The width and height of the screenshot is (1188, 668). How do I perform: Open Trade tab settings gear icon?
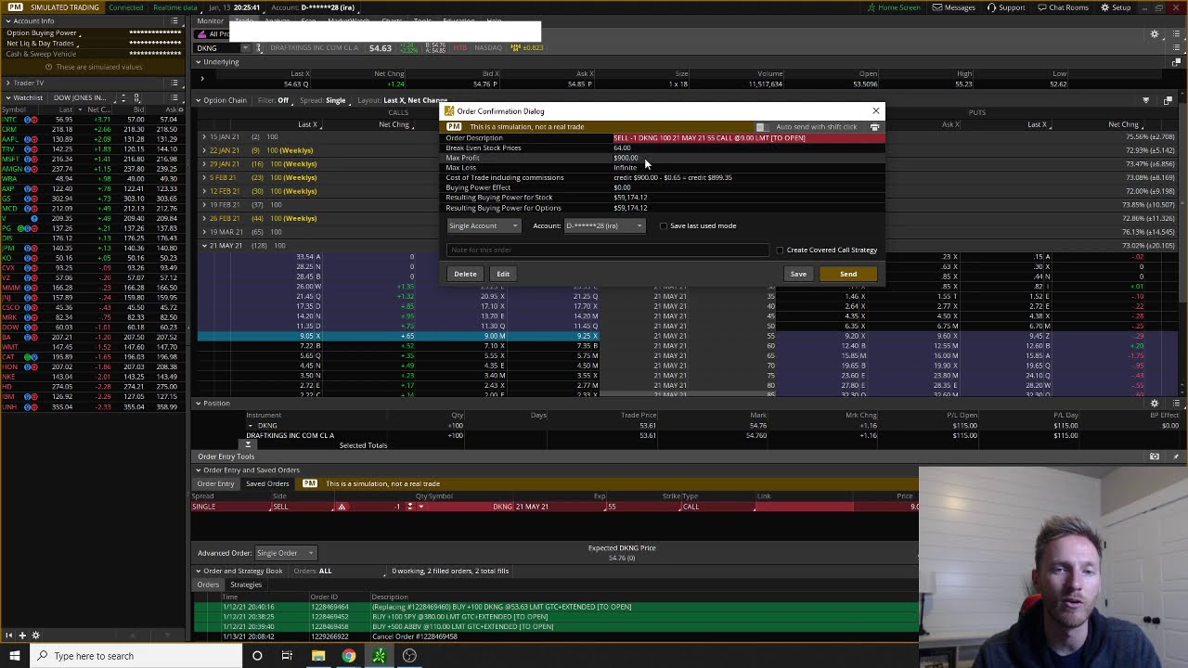(x=1155, y=34)
